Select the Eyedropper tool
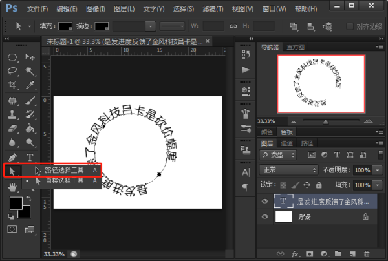 (30, 85)
